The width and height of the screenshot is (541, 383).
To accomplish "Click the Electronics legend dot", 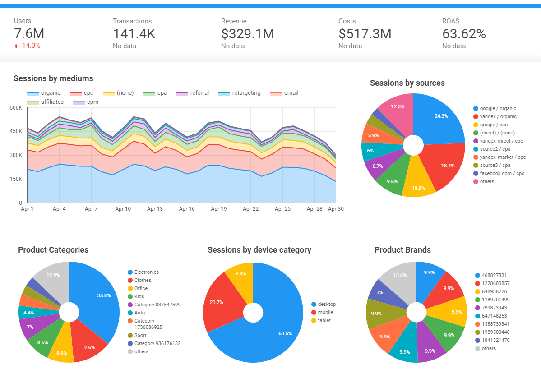I will coord(130,272).
